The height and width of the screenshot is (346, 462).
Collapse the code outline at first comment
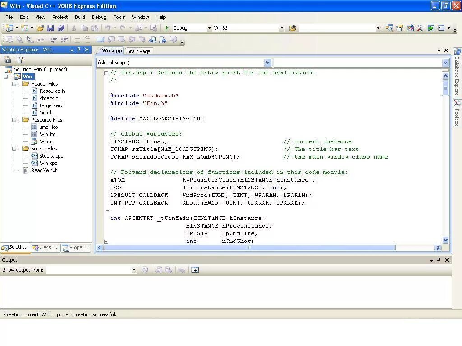106,73
